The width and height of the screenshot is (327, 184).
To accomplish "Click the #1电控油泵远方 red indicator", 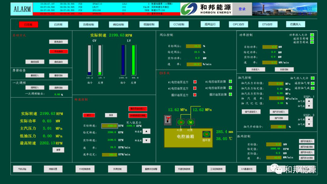I will pos(195,82).
